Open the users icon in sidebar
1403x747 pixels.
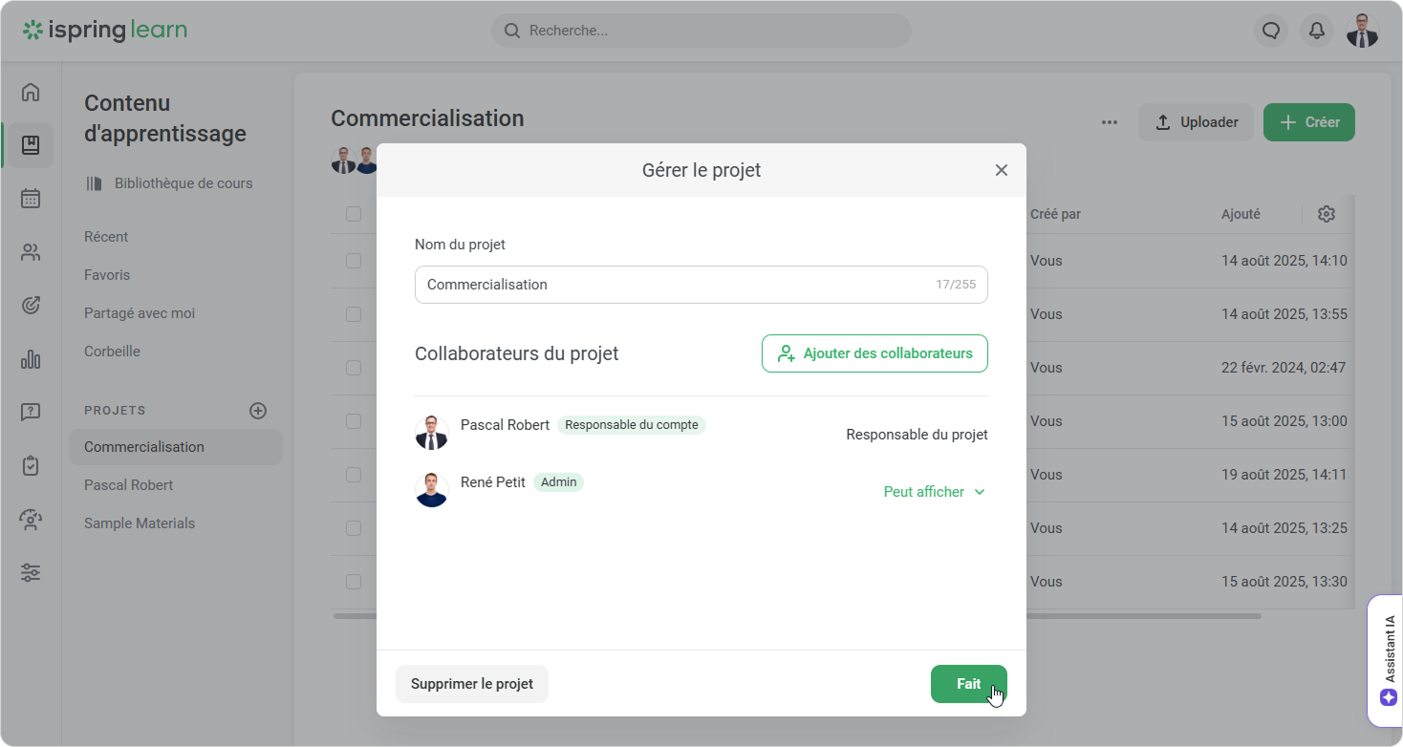point(31,252)
